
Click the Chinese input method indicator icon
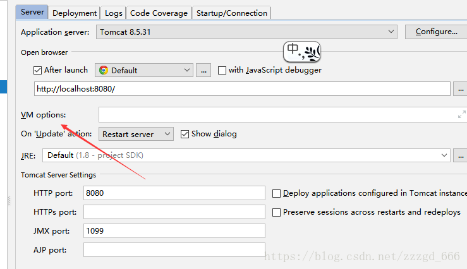(x=302, y=52)
